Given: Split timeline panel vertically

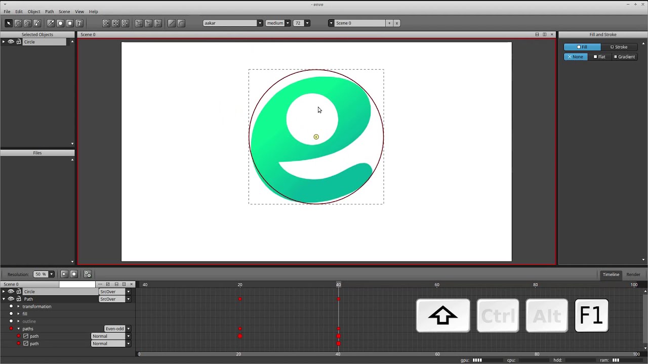Looking at the screenshot, I should point(116,284).
